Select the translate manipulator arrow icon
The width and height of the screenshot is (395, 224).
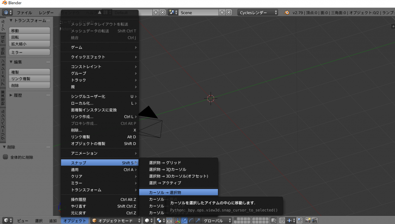click(x=184, y=221)
